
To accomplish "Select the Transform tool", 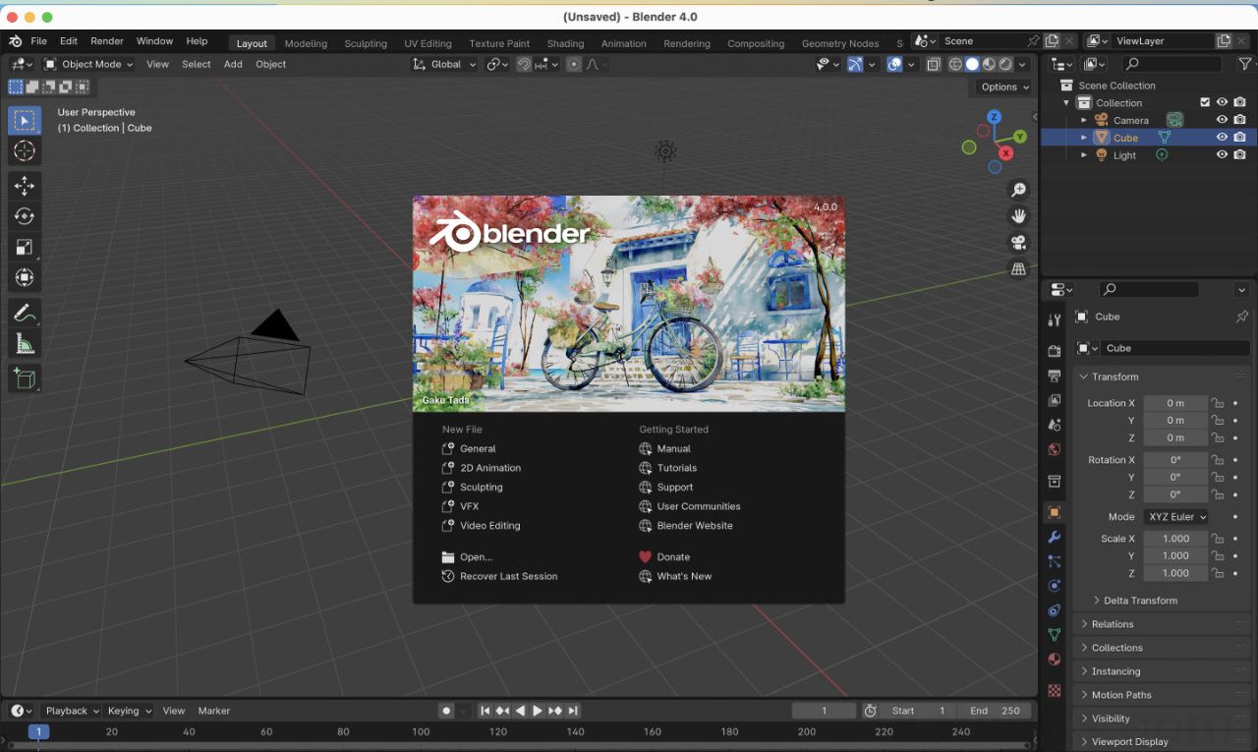I will pyautogui.click(x=25, y=278).
